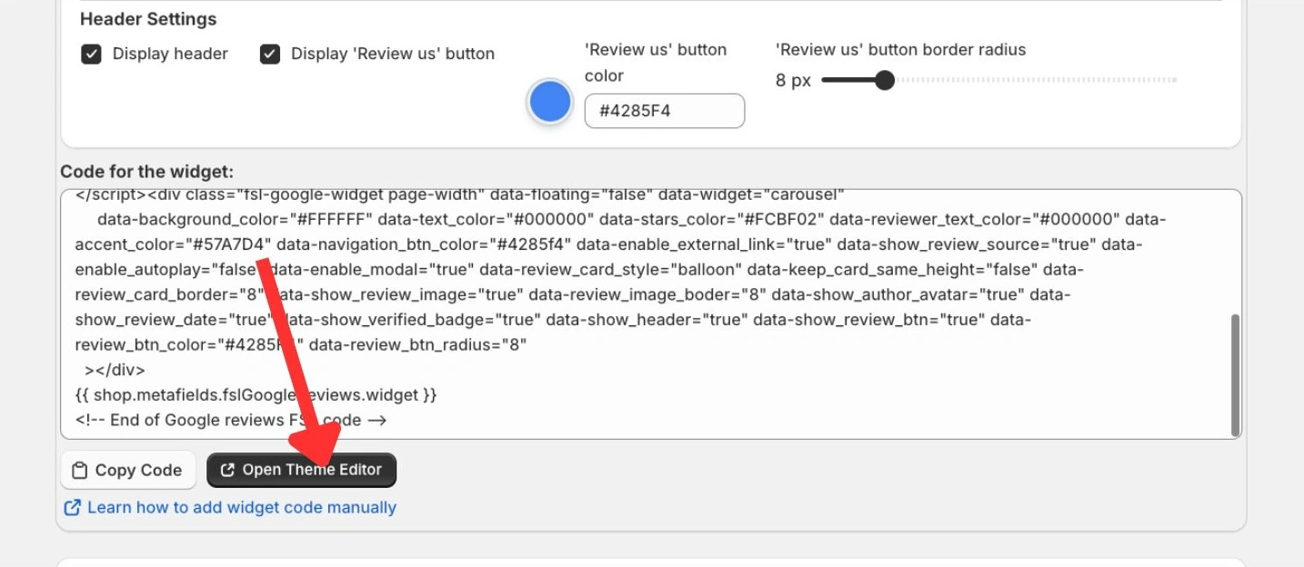Click the 'Review us' button border radius label
Image resolution: width=1304 pixels, height=567 pixels.
[x=900, y=50]
